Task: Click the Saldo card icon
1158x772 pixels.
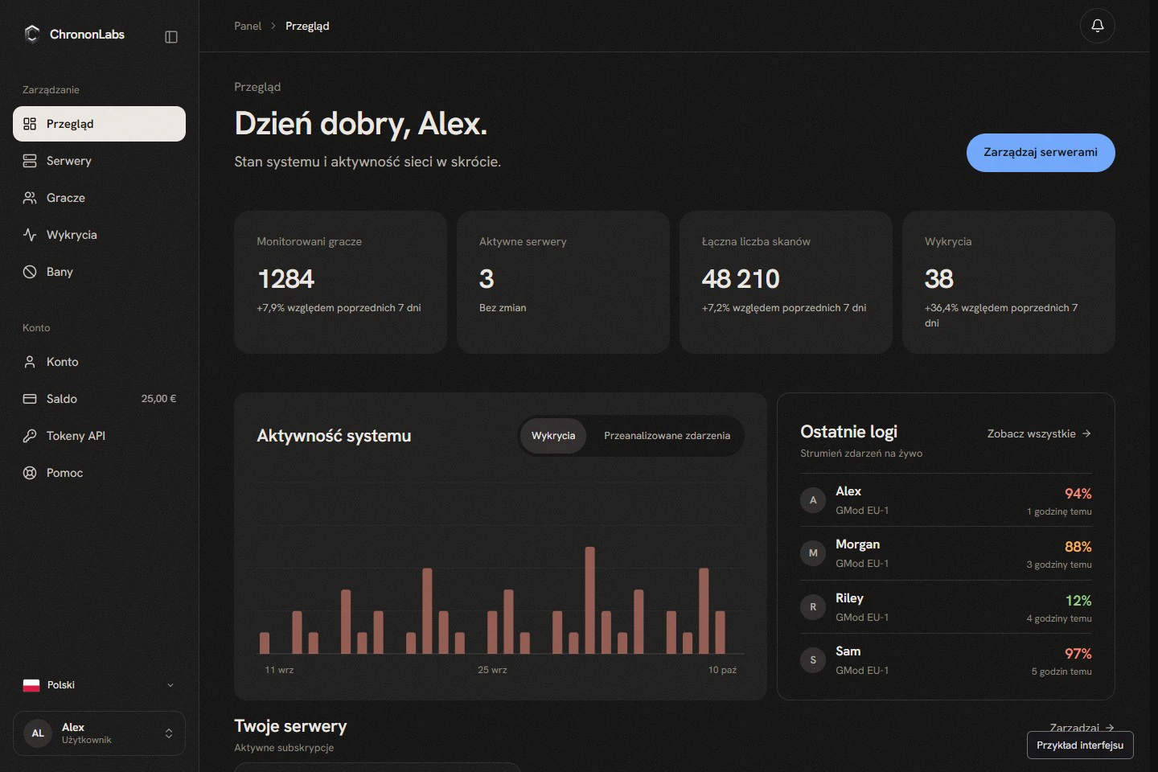Action: click(x=30, y=399)
